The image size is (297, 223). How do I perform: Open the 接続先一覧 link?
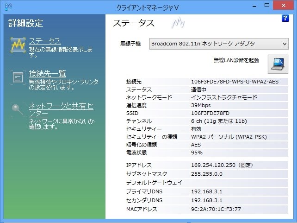(x=47, y=73)
